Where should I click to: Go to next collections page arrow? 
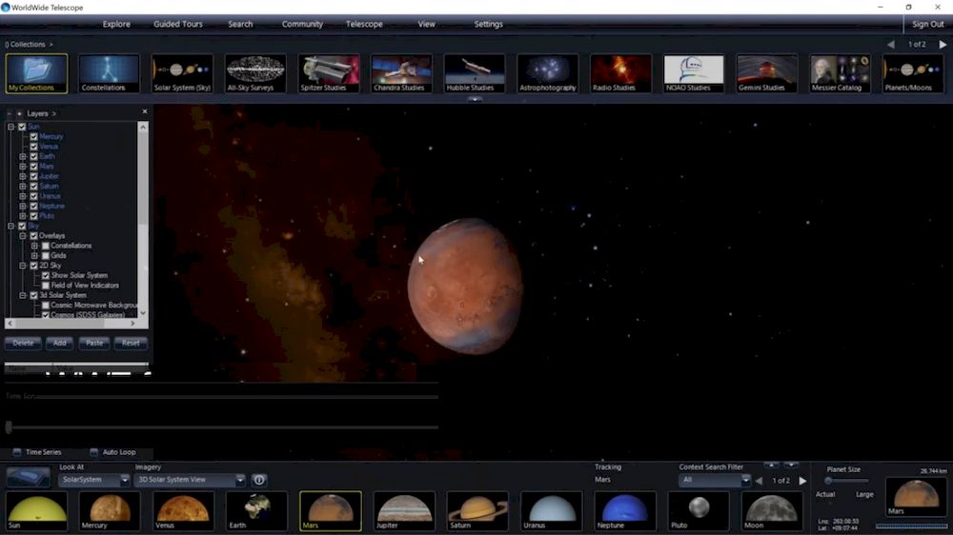click(943, 45)
